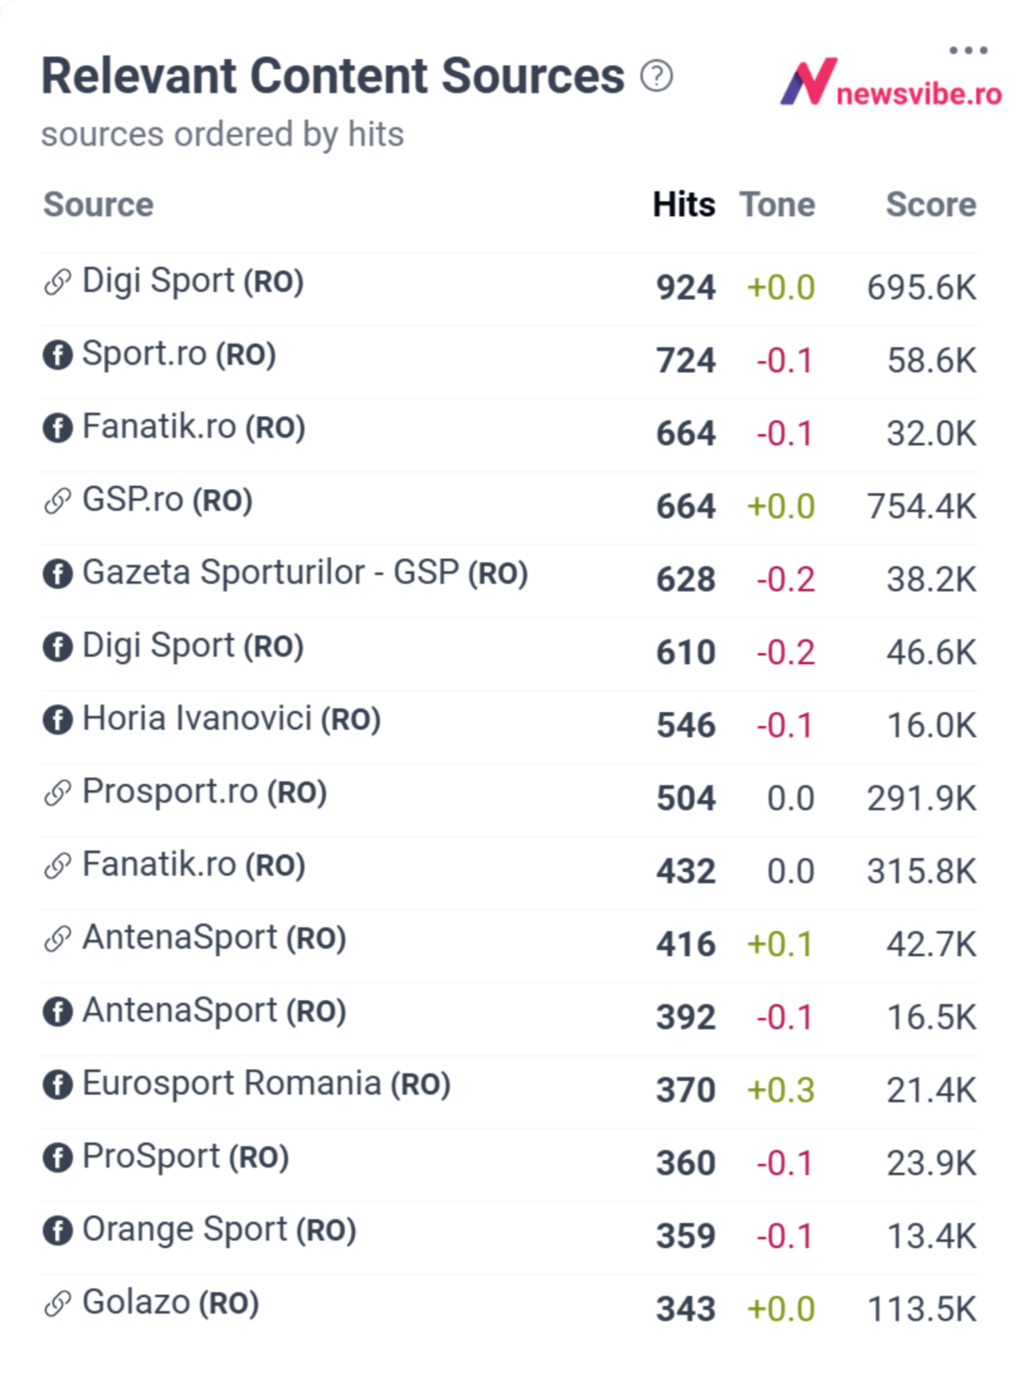Click the Facebook icon for Orange Sport

click(57, 1230)
